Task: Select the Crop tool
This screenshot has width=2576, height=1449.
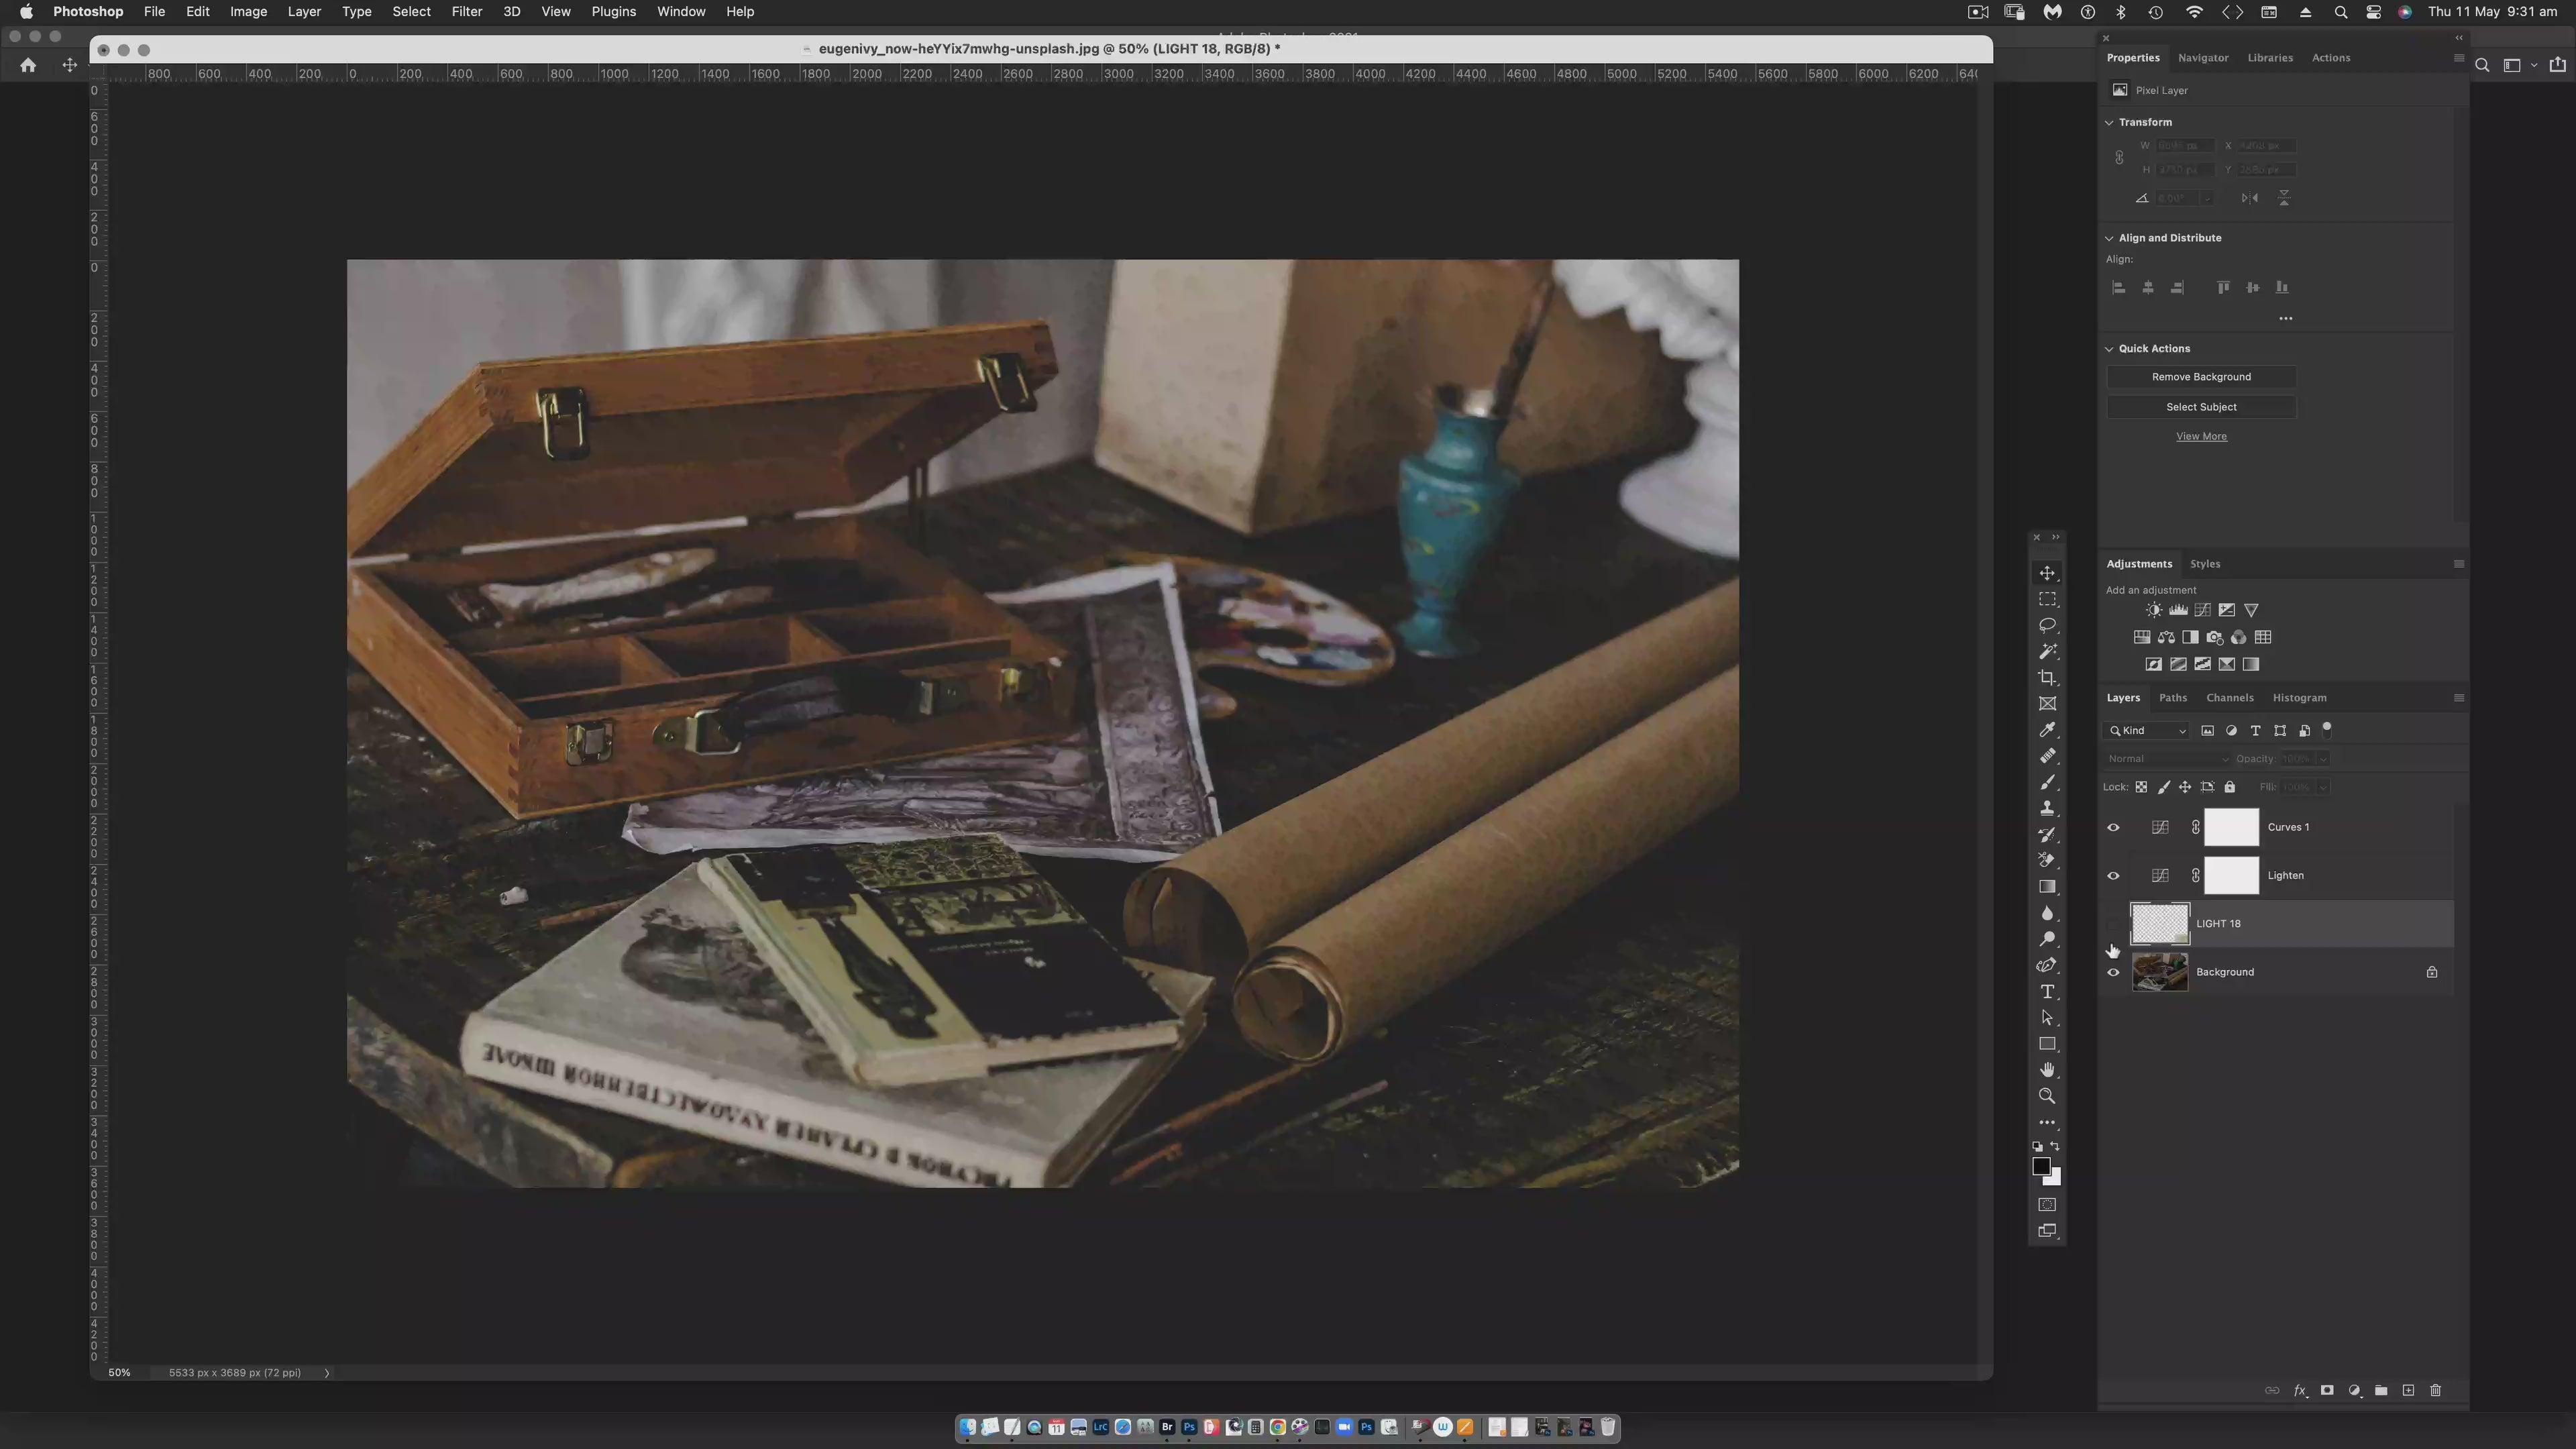Action: (2047, 678)
